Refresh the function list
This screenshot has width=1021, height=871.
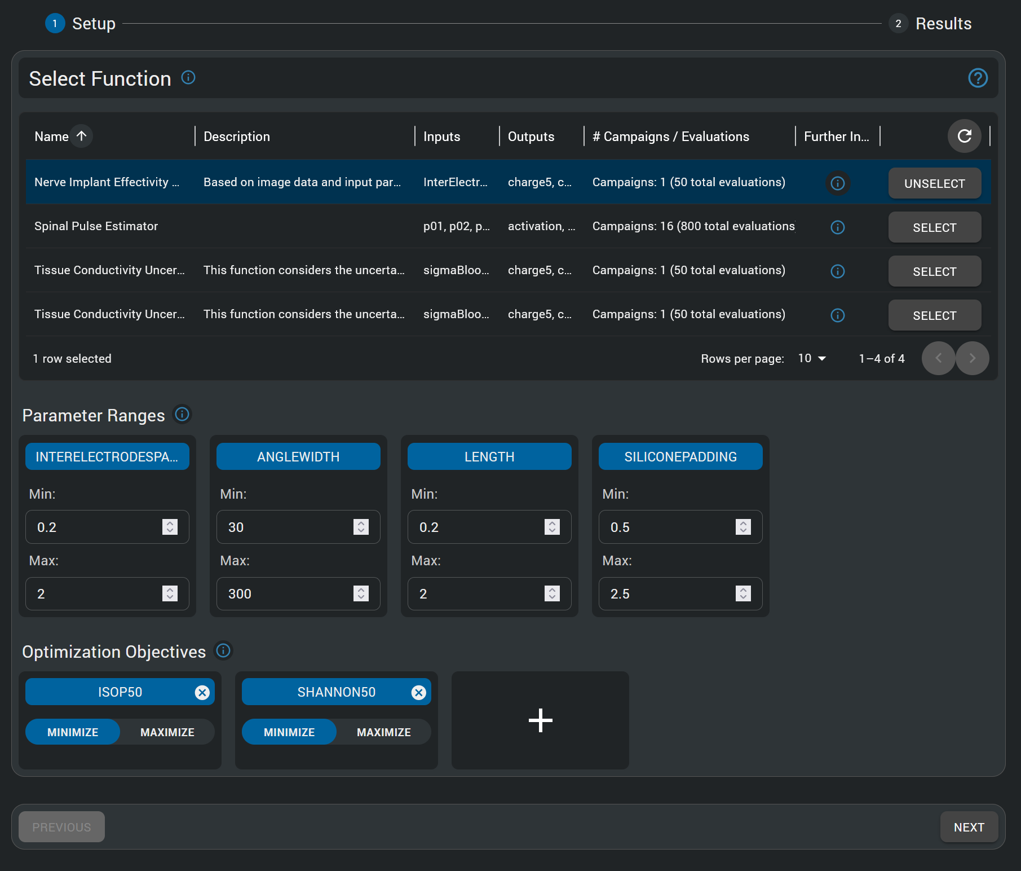coord(964,136)
